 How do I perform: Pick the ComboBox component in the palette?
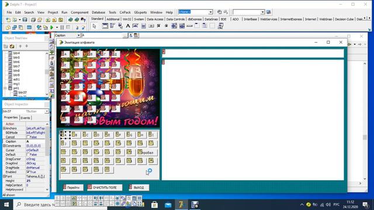182,26
